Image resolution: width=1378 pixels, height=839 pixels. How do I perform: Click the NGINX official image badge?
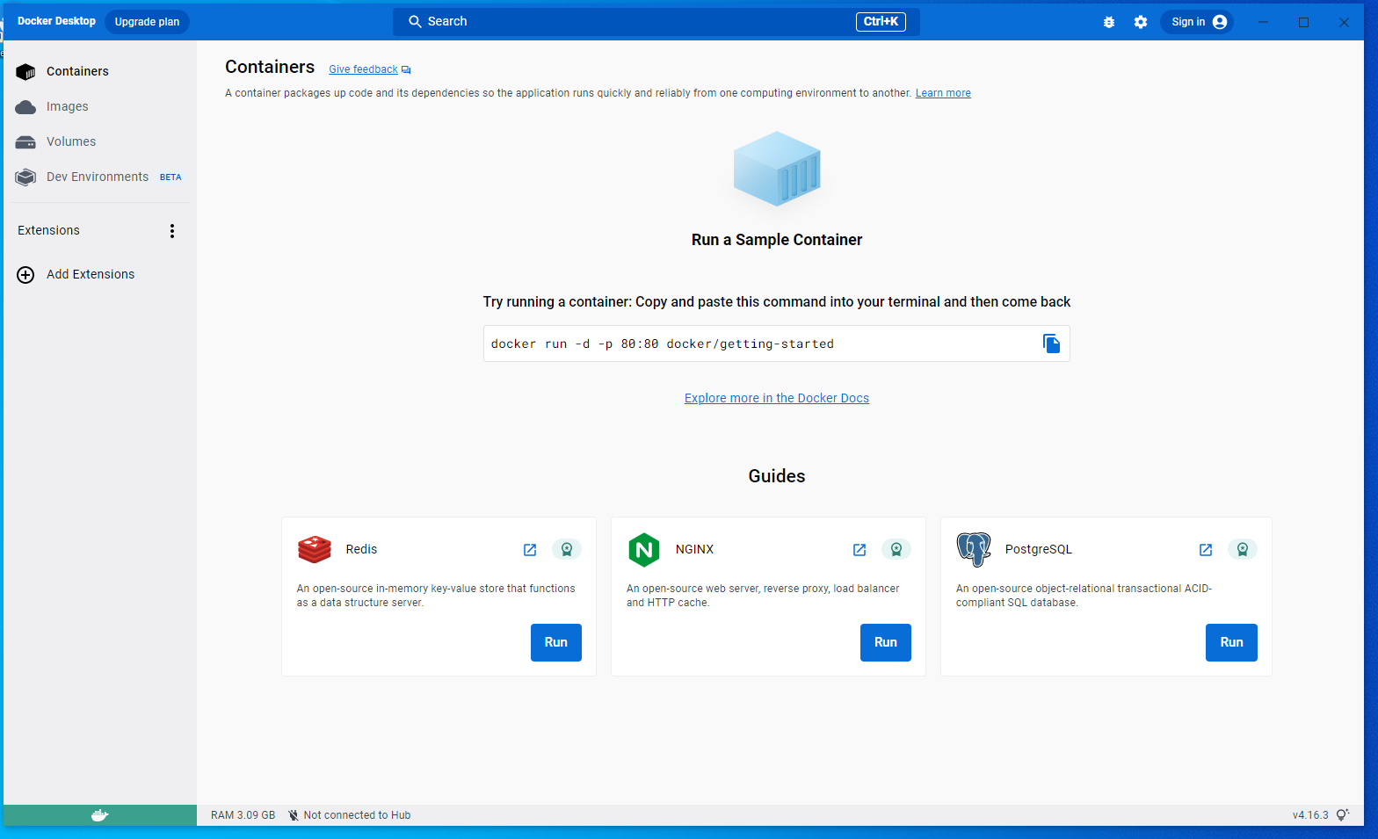[896, 549]
